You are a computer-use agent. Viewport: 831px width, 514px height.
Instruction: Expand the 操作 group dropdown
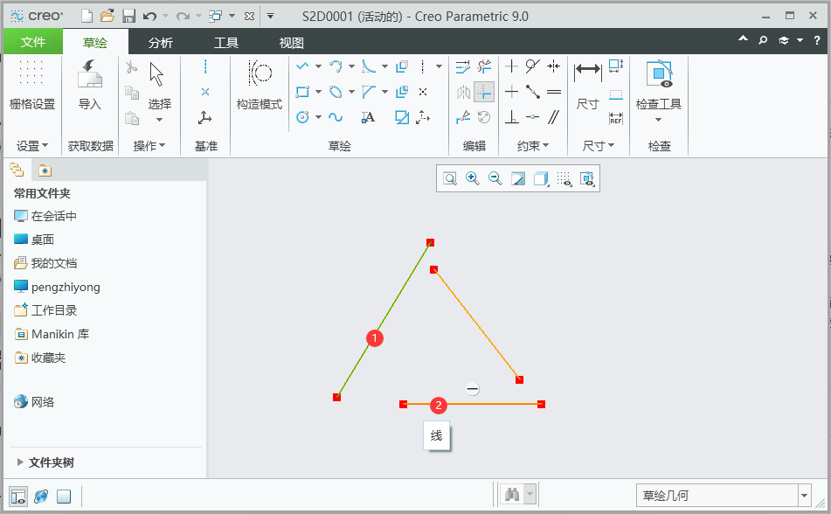coord(149,146)
